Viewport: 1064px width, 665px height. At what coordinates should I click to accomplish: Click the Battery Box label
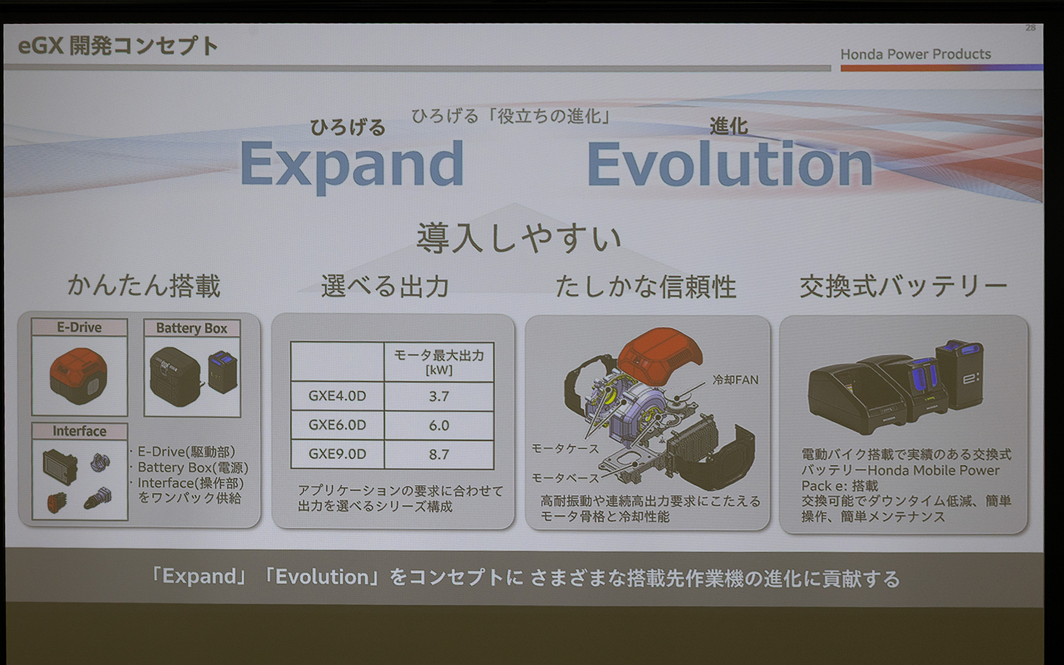click(192, 328)
